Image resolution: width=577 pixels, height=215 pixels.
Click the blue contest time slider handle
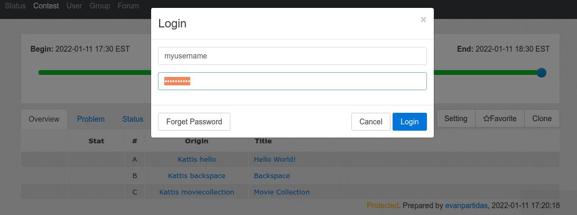pyautogui.click(x=541, y=73)
